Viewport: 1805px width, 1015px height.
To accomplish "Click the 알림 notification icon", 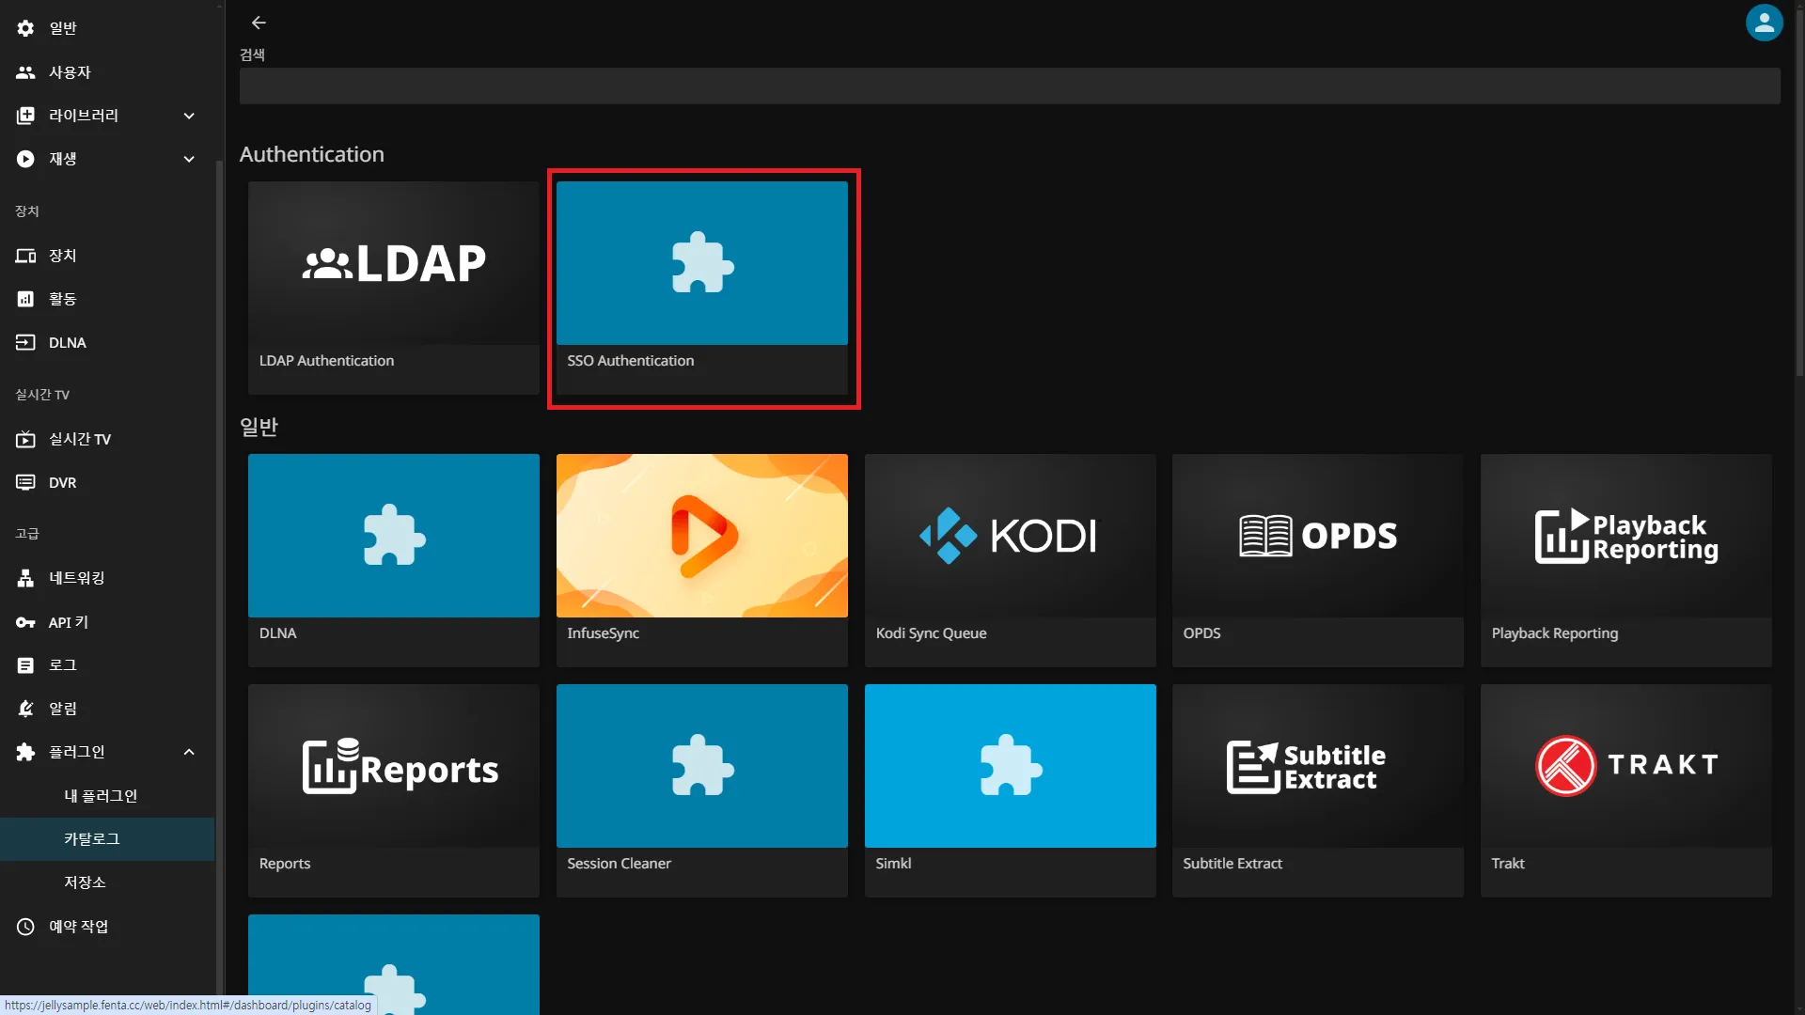I will (25, 709).
